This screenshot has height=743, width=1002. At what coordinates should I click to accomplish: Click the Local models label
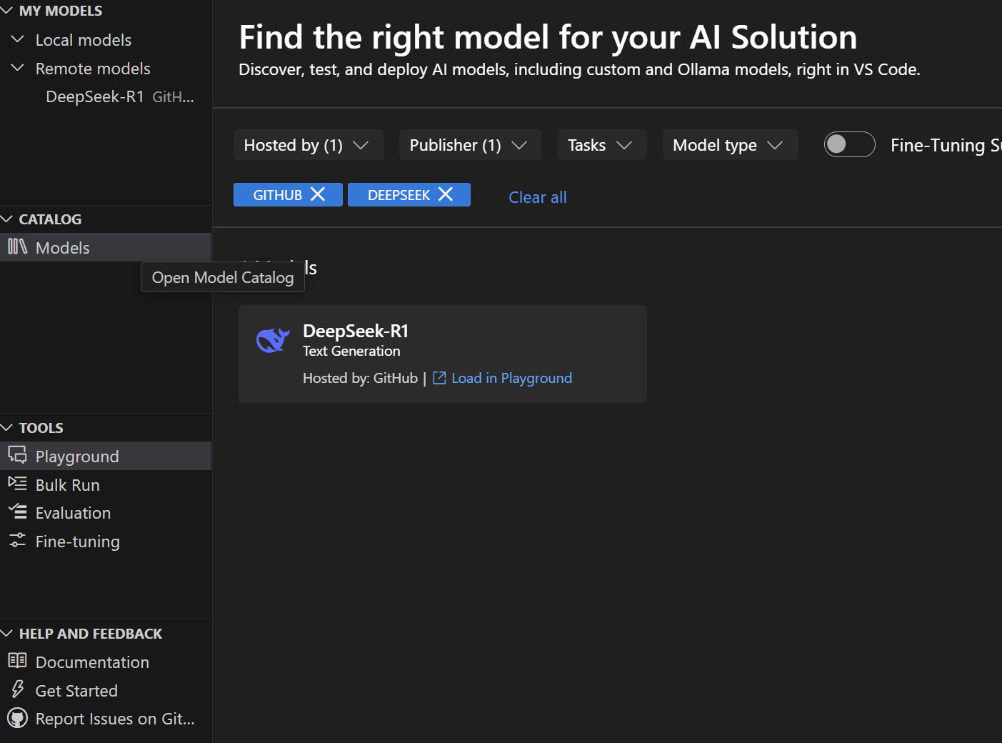(x=84, y=40)
